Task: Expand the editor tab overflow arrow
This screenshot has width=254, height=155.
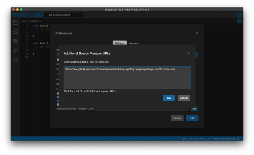Action: coord(239,21)
